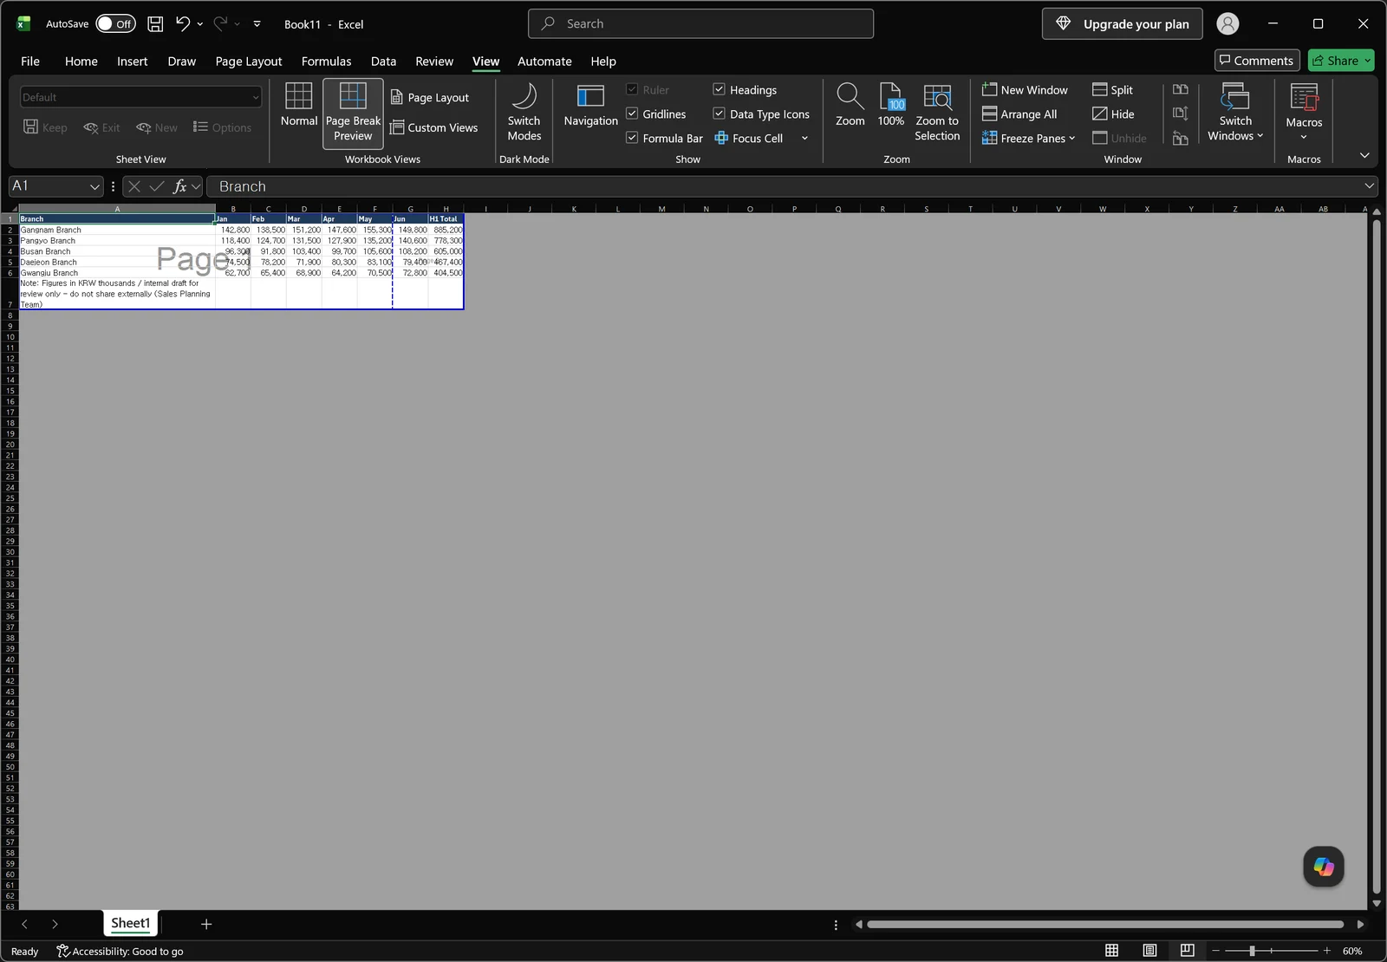Switch to the Insert tab
This screenshot has height=962, width=1387.
coord(133,62)
